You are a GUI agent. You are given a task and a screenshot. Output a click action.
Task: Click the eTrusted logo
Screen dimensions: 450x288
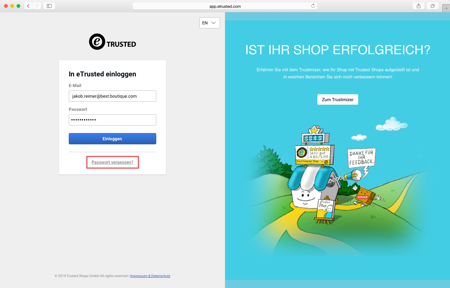tap(112, 42)
